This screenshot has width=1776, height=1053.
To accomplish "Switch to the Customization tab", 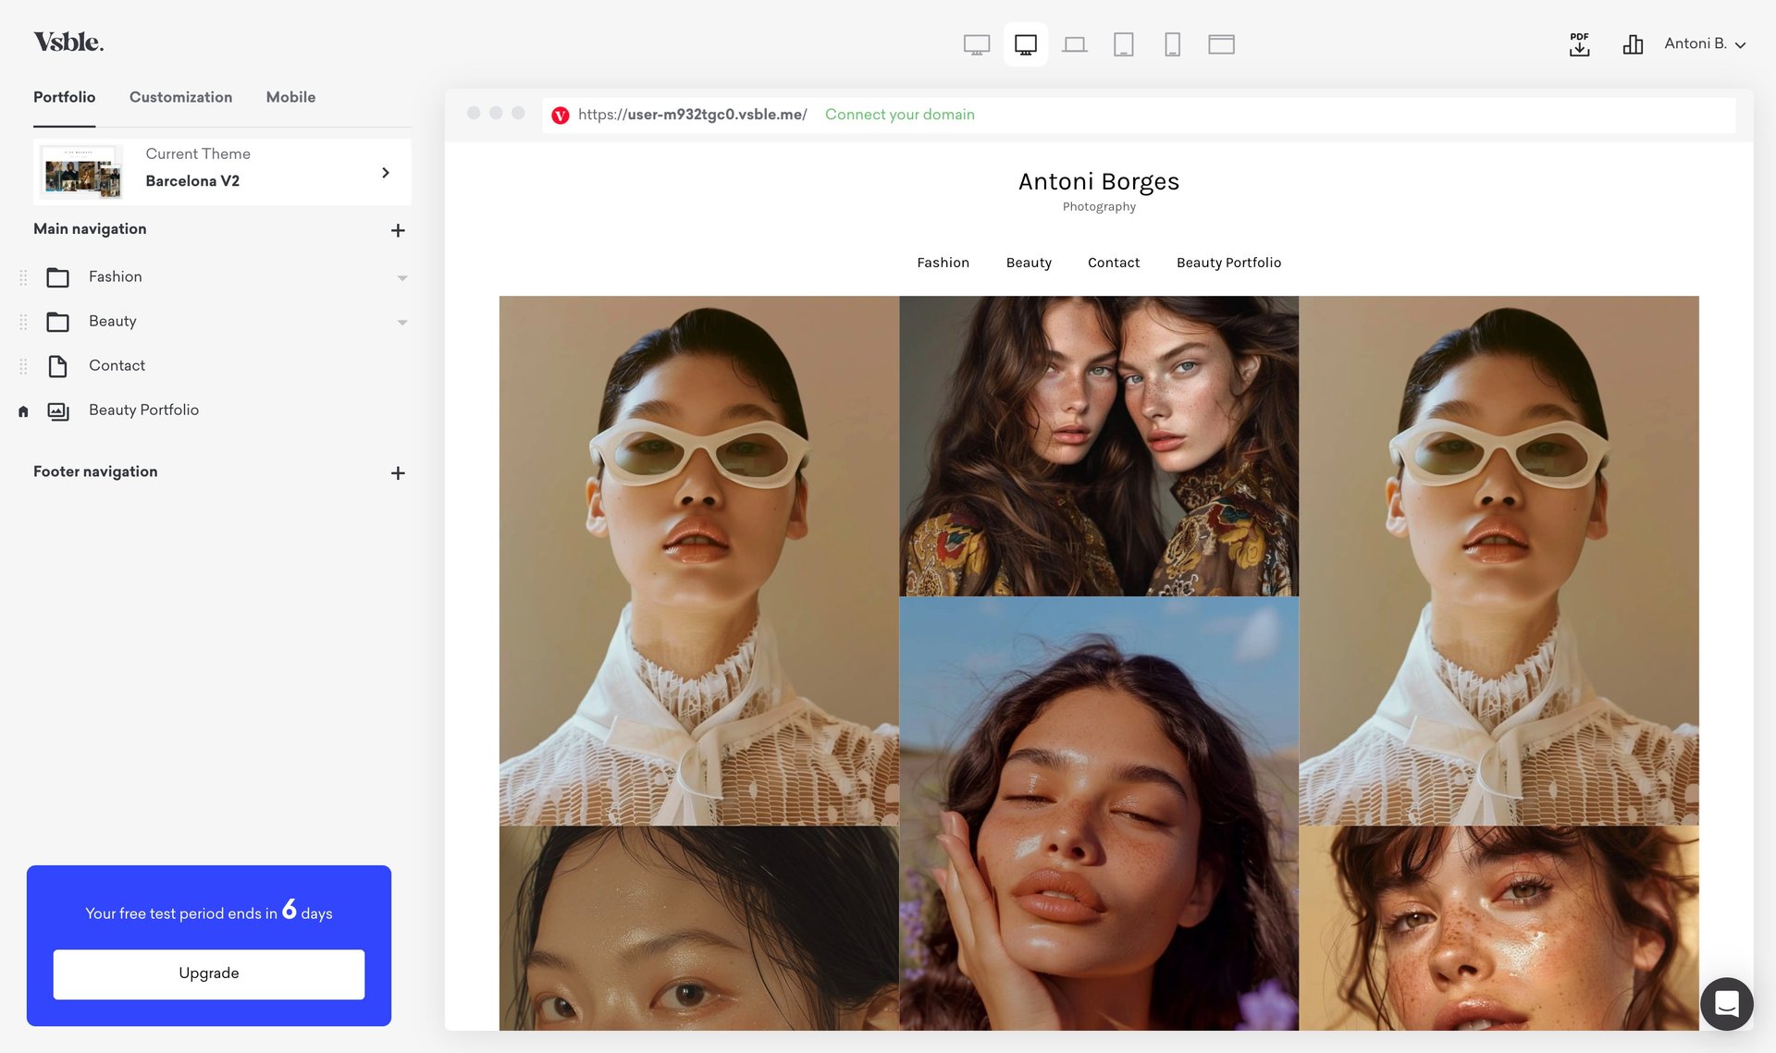I will (180, 97).
